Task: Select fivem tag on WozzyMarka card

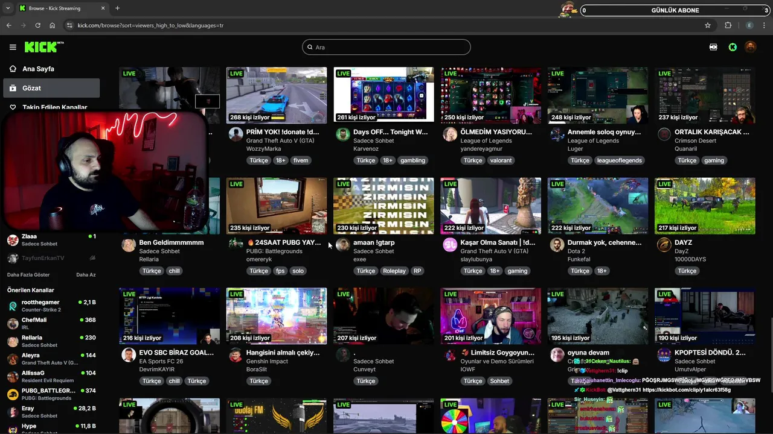Action: point(301,160)
